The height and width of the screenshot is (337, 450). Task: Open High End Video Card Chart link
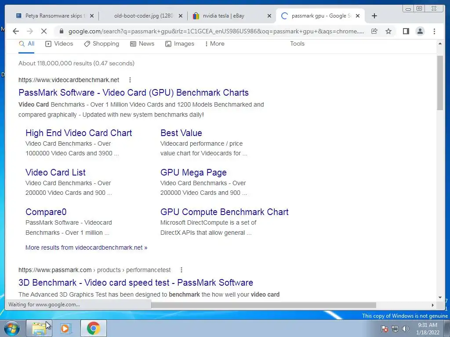click(79, 133)
